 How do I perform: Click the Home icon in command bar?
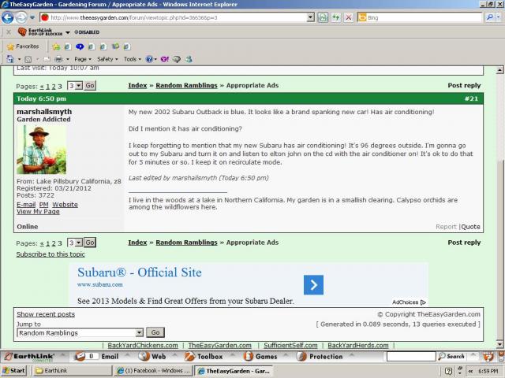[x=10, y=59]
